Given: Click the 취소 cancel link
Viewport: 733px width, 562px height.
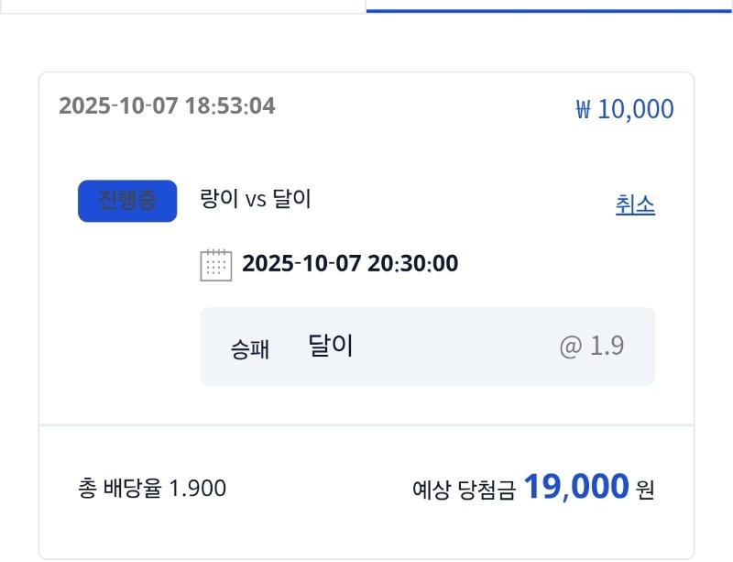Looking at the screenshot, I should (x=635, y=204).
